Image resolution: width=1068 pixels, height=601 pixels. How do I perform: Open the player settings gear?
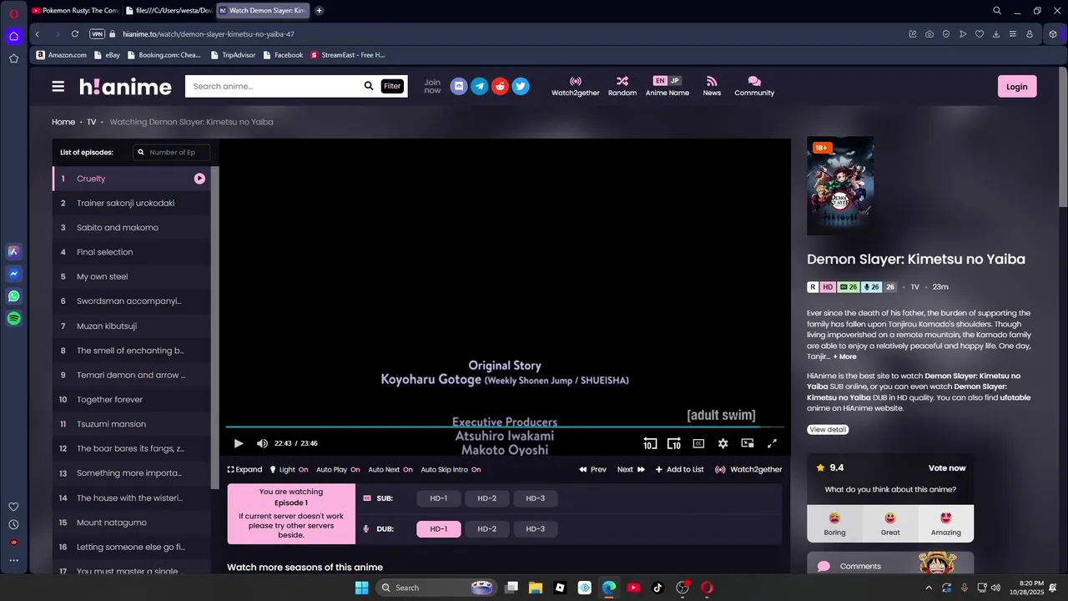coord(723,443)
